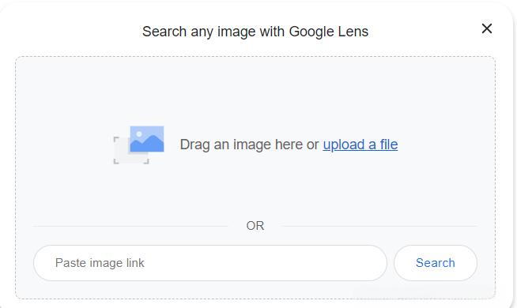Focus the Paste image link field
Image resolution: width=517 pixels, height=308 pixels.
coord(210,263)
